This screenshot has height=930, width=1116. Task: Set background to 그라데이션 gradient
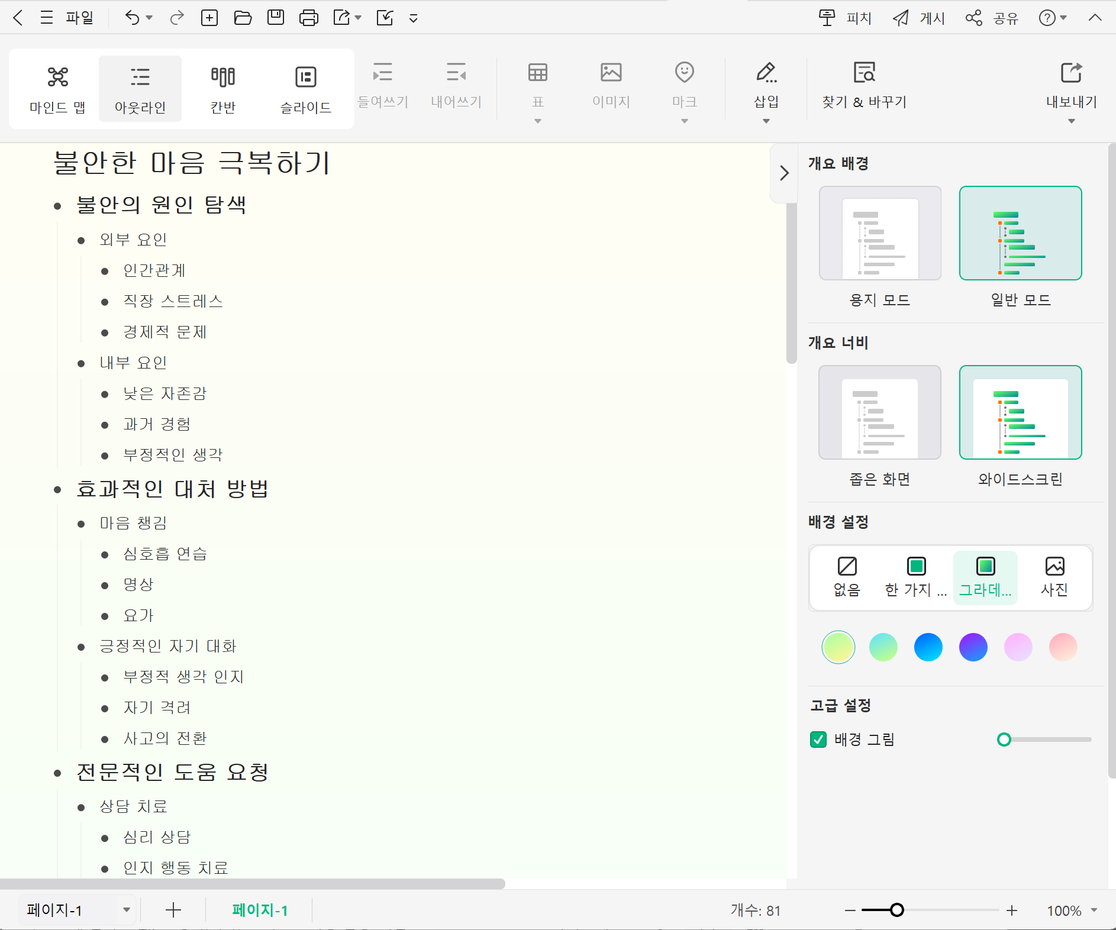pos(985,577)
